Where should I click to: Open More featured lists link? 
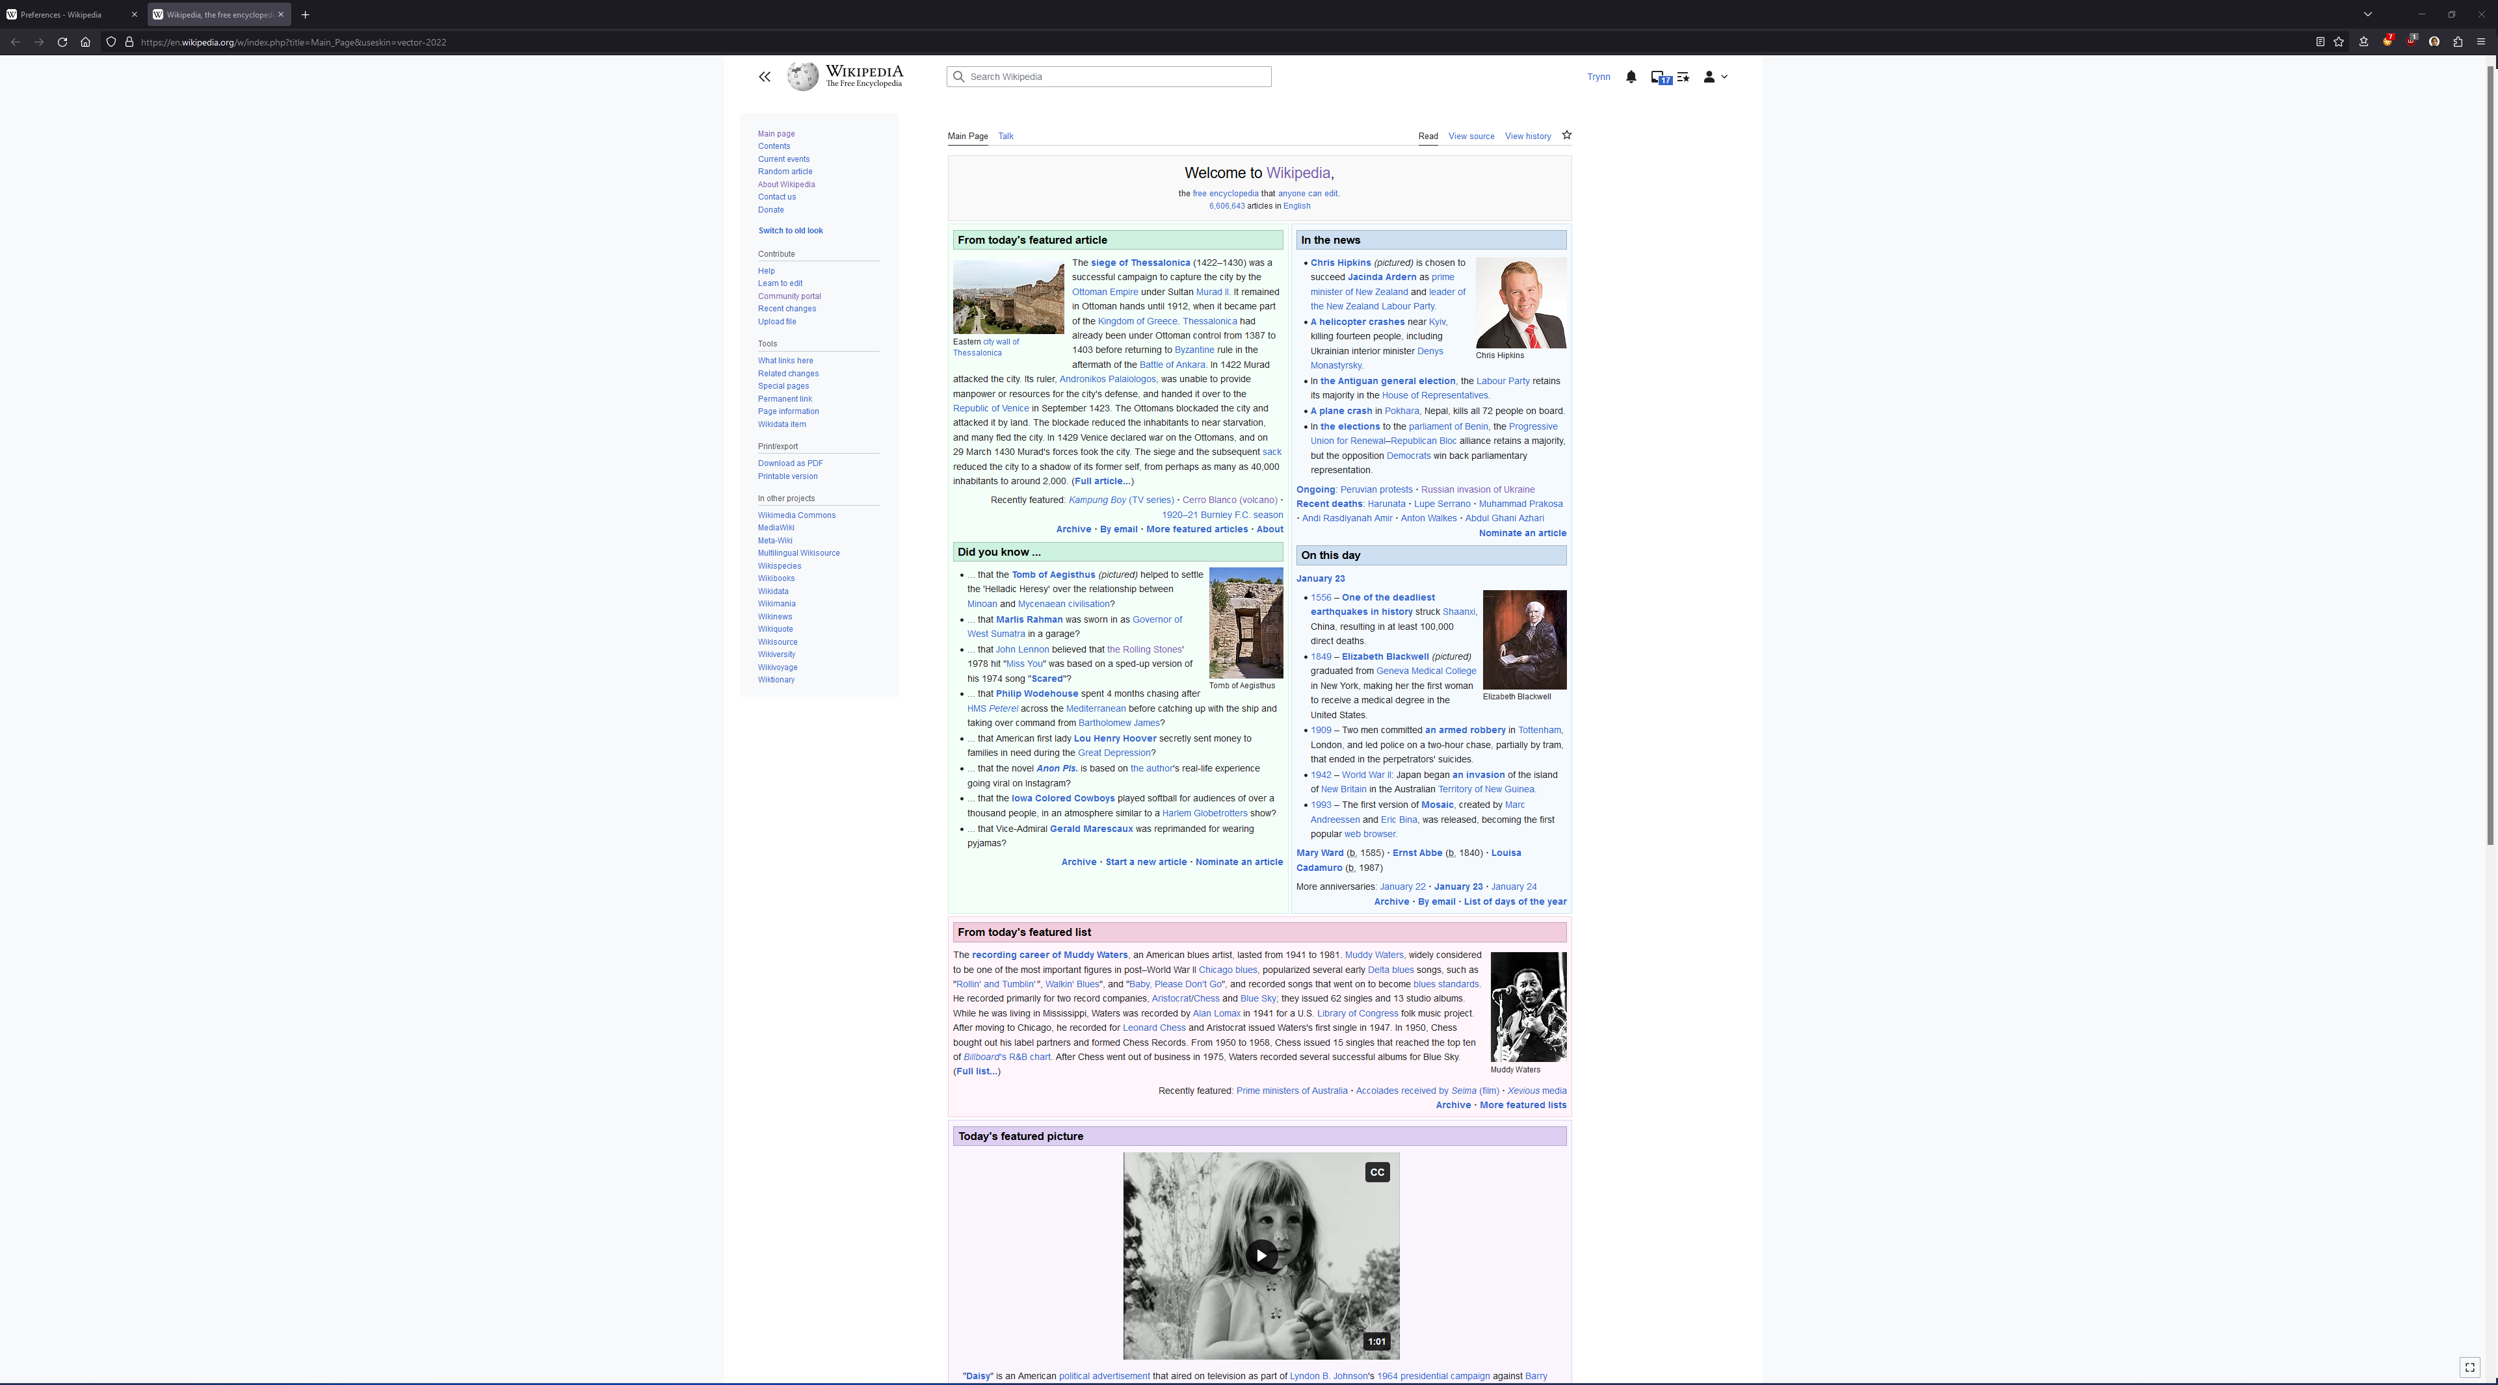[1523, 1106]
